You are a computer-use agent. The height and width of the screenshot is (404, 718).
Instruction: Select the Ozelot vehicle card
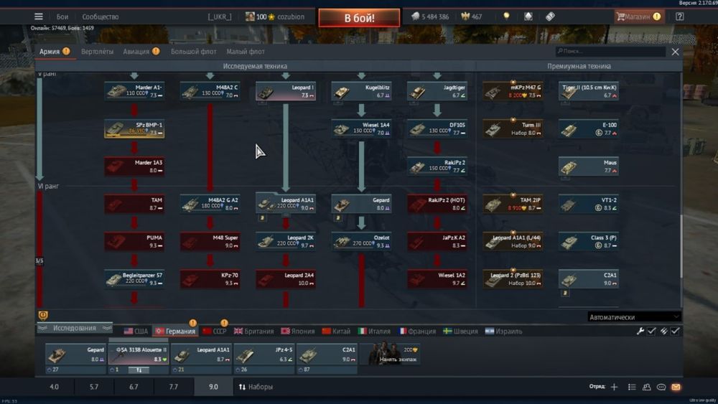361,242
